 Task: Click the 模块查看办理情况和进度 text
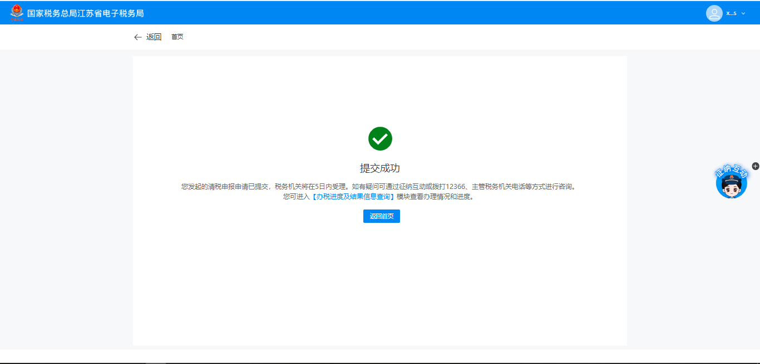(x=436, y=197)
